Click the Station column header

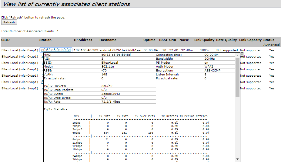tap(45, 40)
